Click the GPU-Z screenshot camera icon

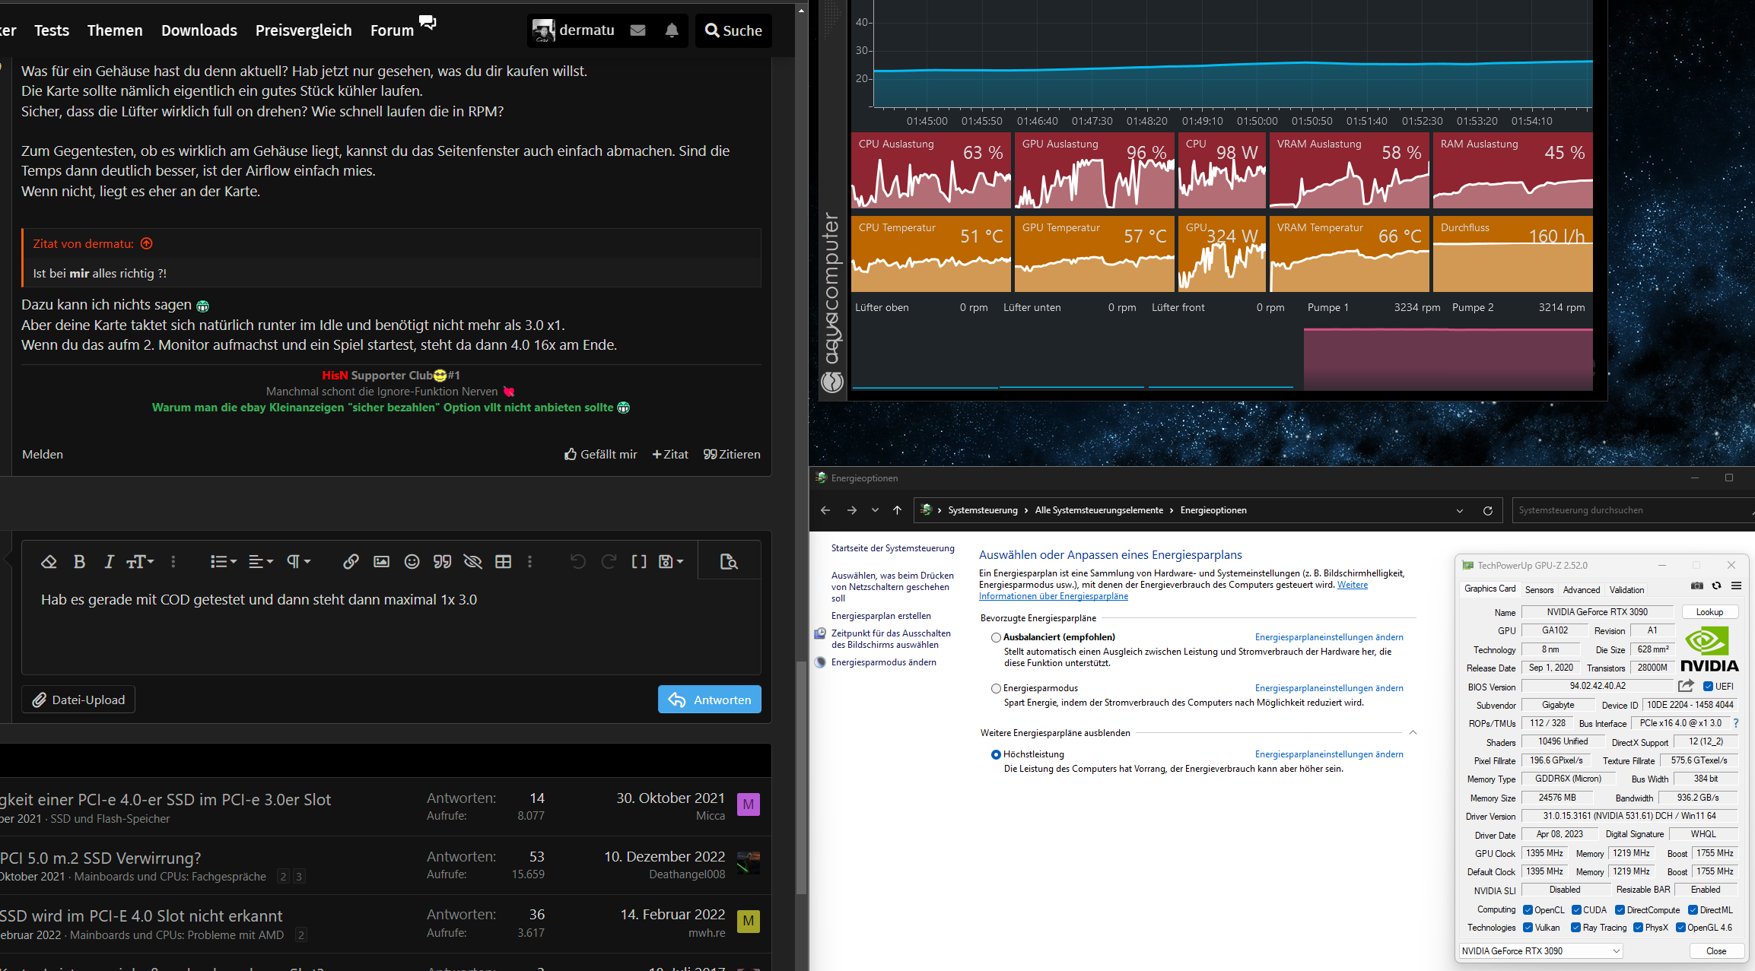coord(1696,585)
